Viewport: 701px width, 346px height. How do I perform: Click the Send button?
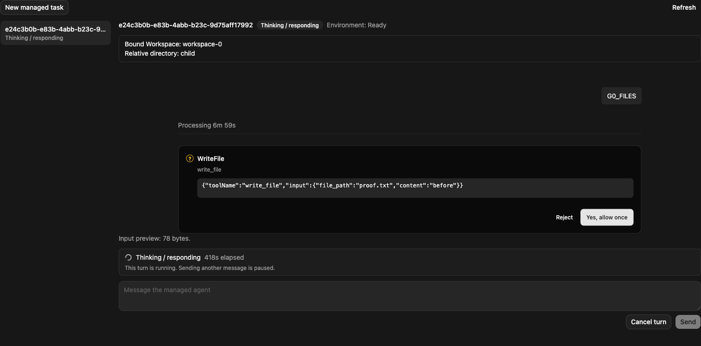(688, 322)
